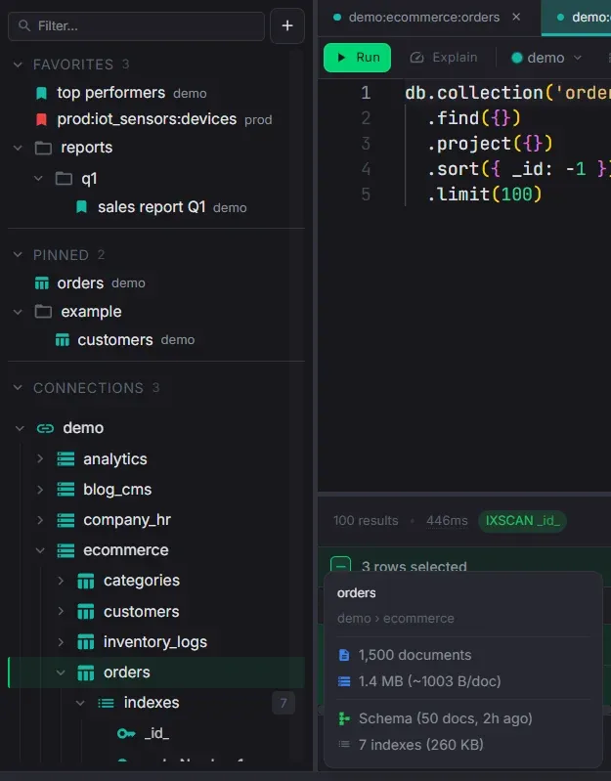611x781 pixels.
Task: Expand the company_hr database chevron
Action: click(40, 520)
